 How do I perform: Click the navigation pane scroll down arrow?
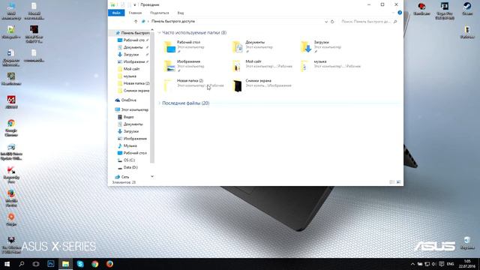coord(152,177)
